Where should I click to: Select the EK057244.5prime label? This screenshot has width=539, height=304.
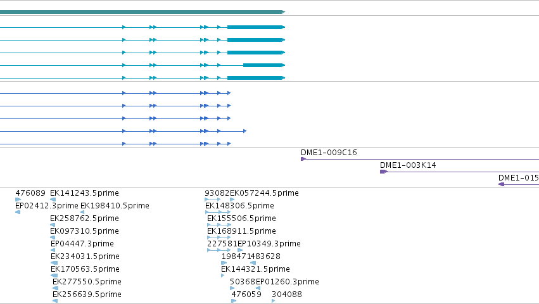click(x=264, y=193)
